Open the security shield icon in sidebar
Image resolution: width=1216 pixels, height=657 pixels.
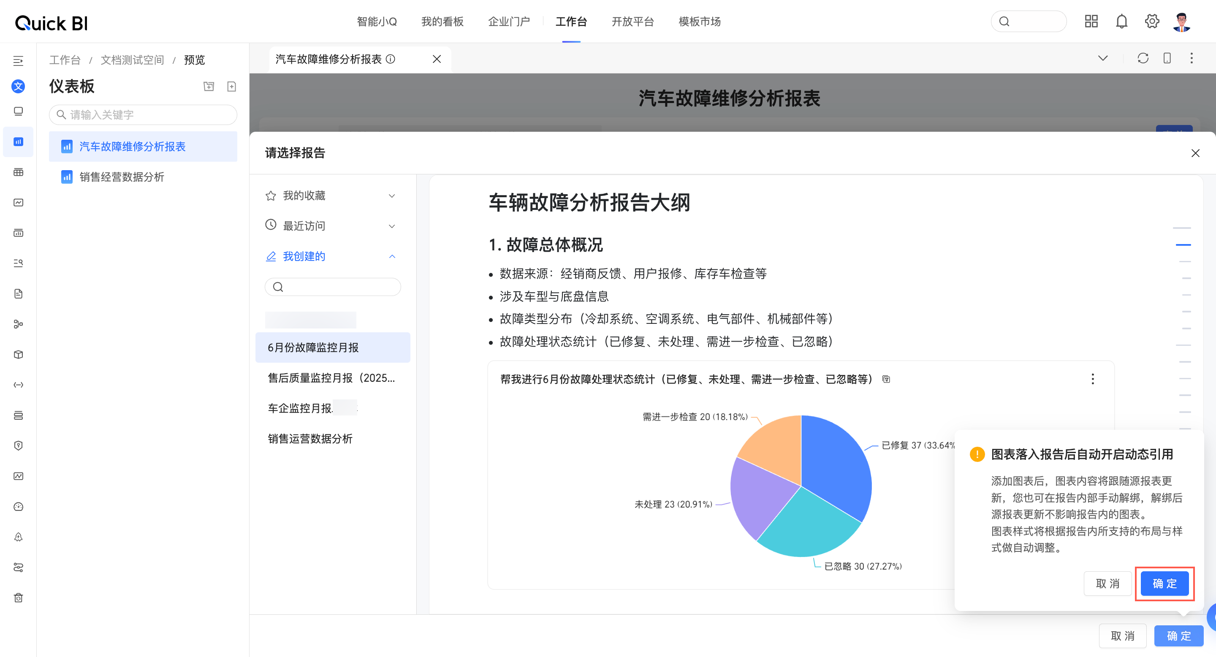[18, 445]
